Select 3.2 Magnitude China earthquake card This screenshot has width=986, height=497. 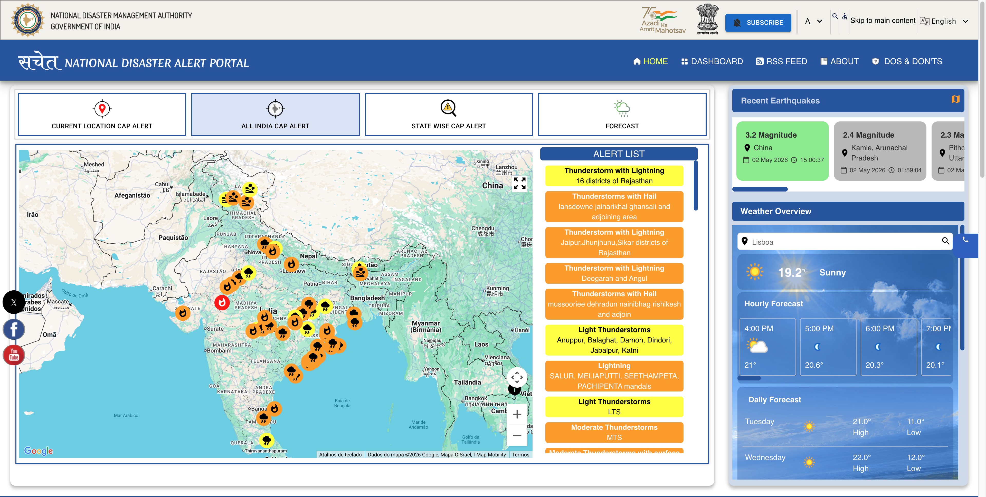(x=782, y=151)
